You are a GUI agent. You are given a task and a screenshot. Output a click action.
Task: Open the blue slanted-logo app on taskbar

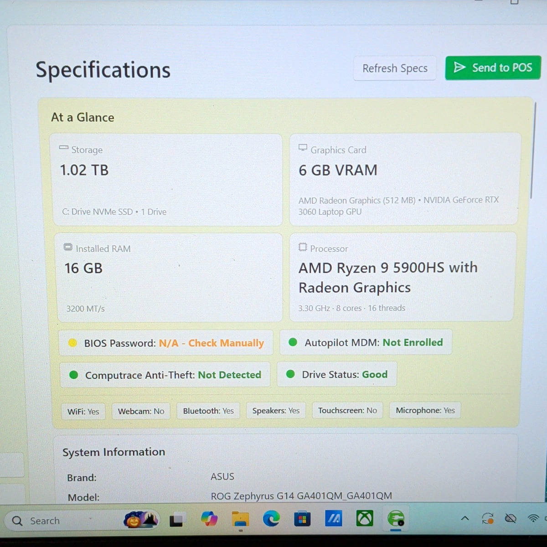334,518
